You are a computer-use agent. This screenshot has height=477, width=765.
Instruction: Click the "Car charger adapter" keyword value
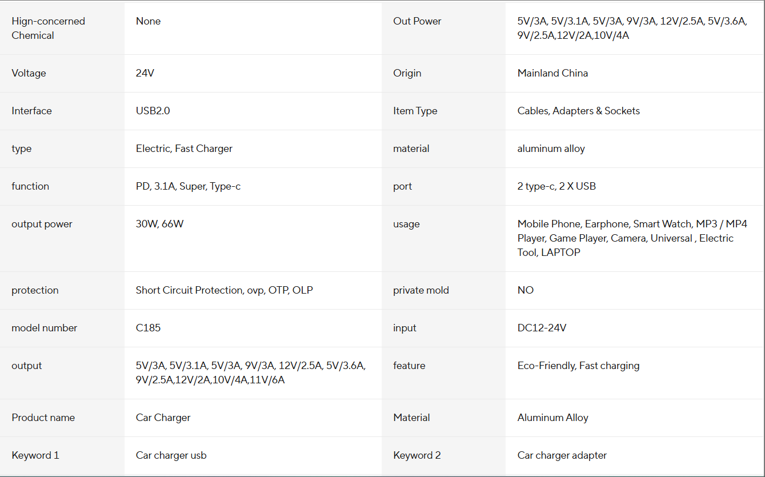(x=562, y=455)
